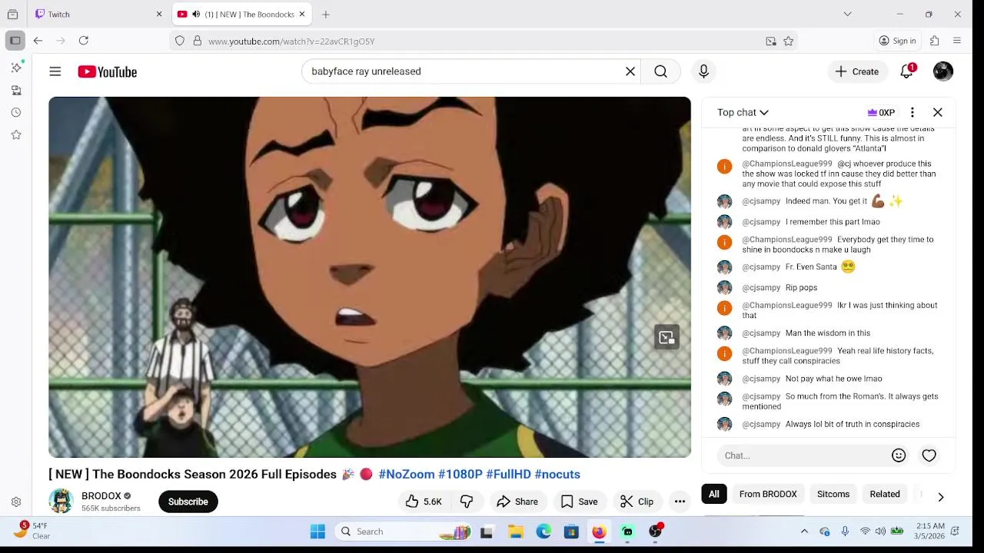Open sidebar settings gear icon
984x553 pixels.
[x=16, y=502]
